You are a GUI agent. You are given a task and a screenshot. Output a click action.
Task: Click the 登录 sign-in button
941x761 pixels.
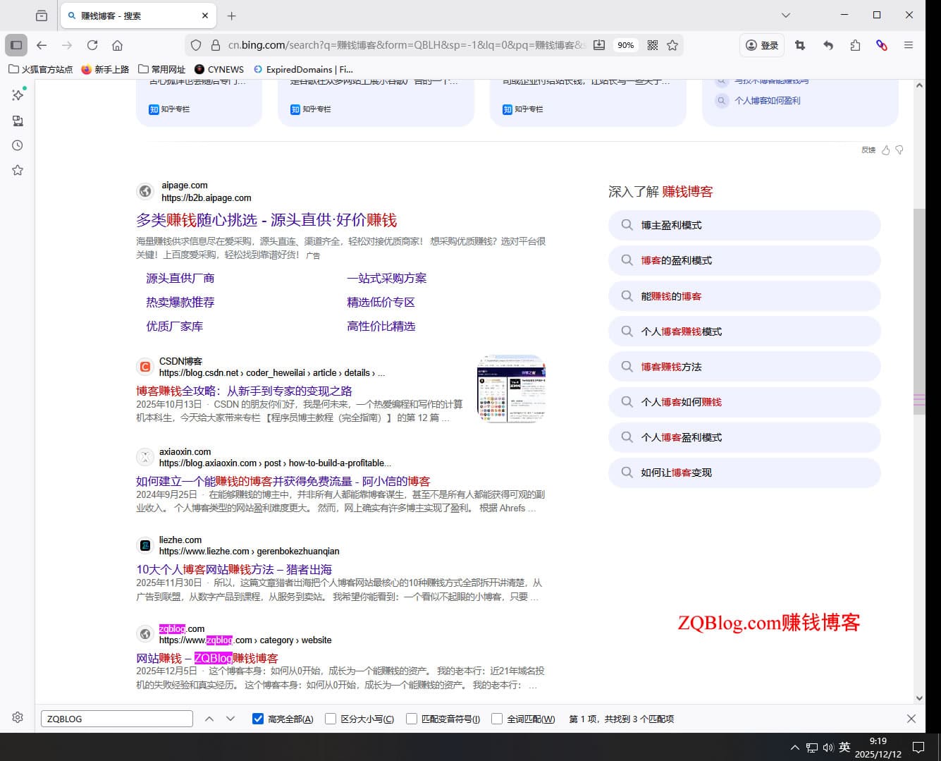(x=762, y=44)
